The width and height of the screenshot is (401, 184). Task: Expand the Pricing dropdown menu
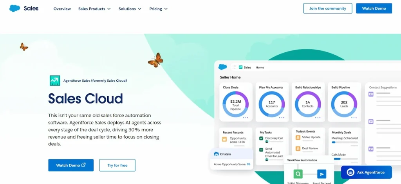click(159, 9)
